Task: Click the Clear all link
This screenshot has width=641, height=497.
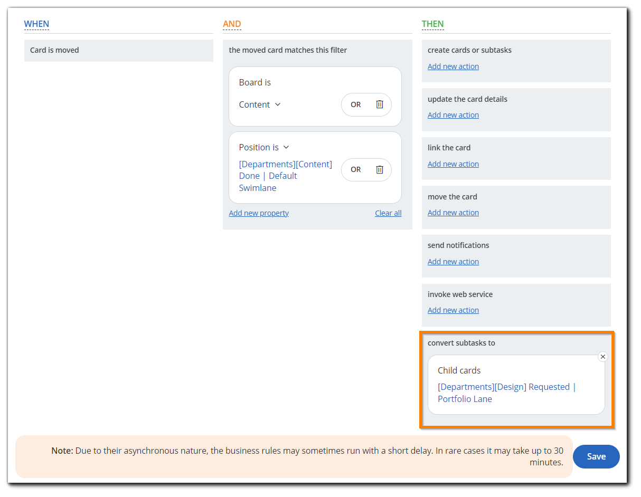Action: pyautogui.click(x=388, y=213)
